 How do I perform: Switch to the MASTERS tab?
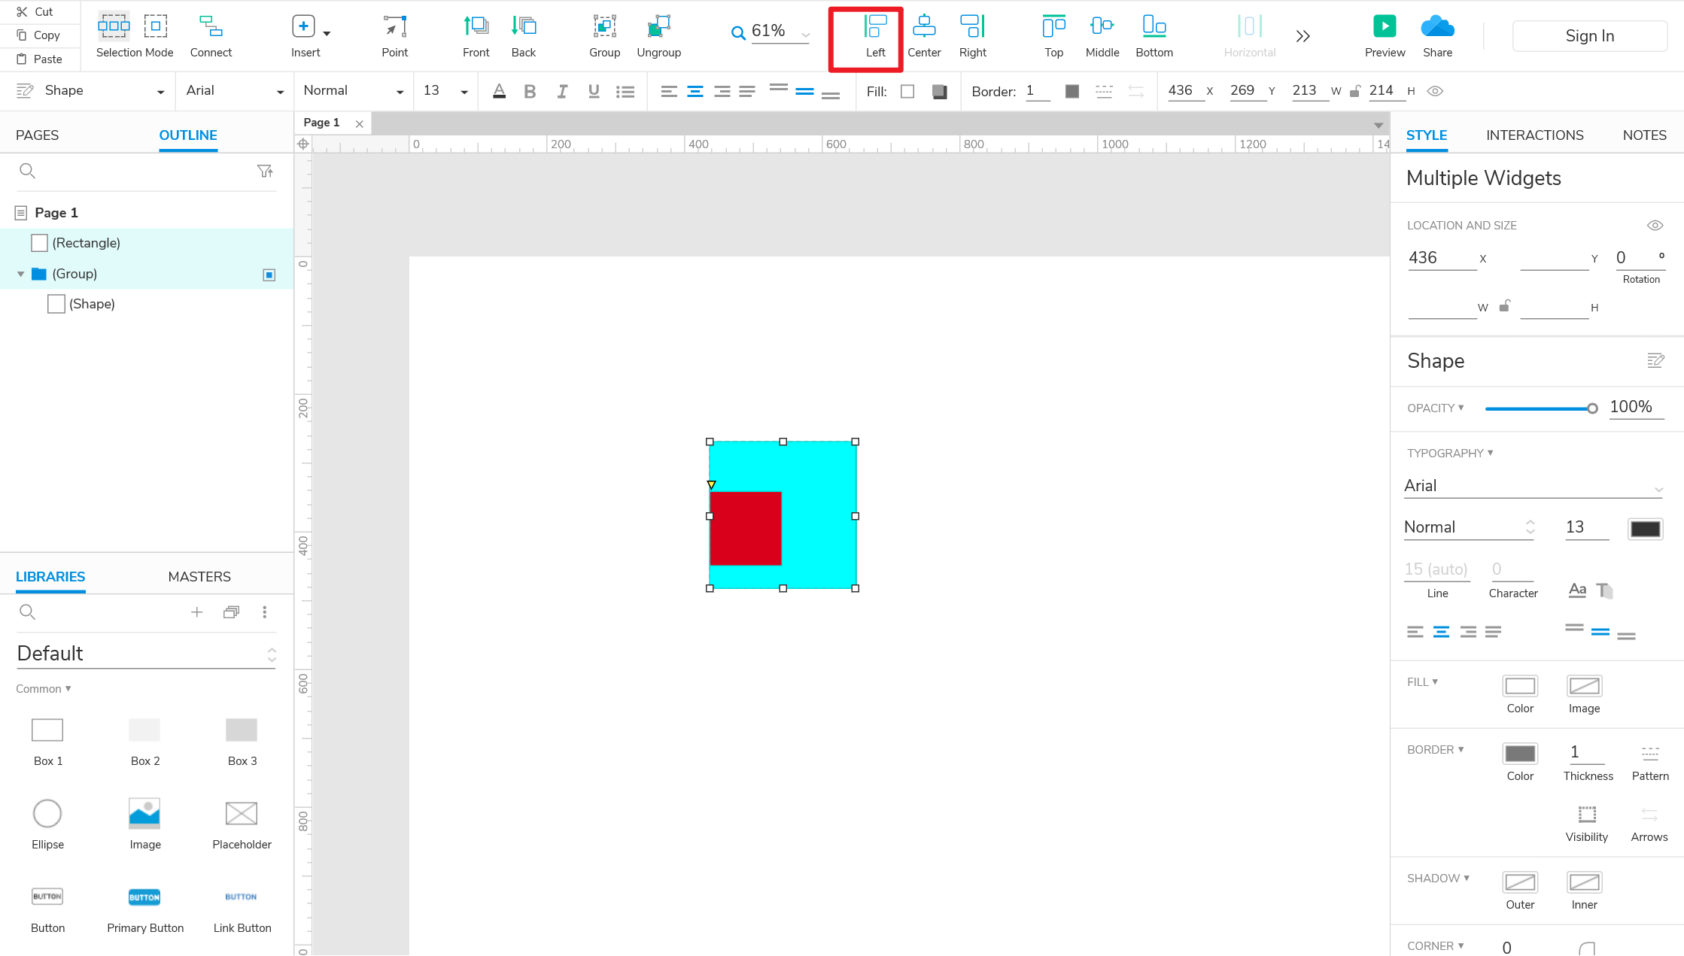click(x=199, y=577)
